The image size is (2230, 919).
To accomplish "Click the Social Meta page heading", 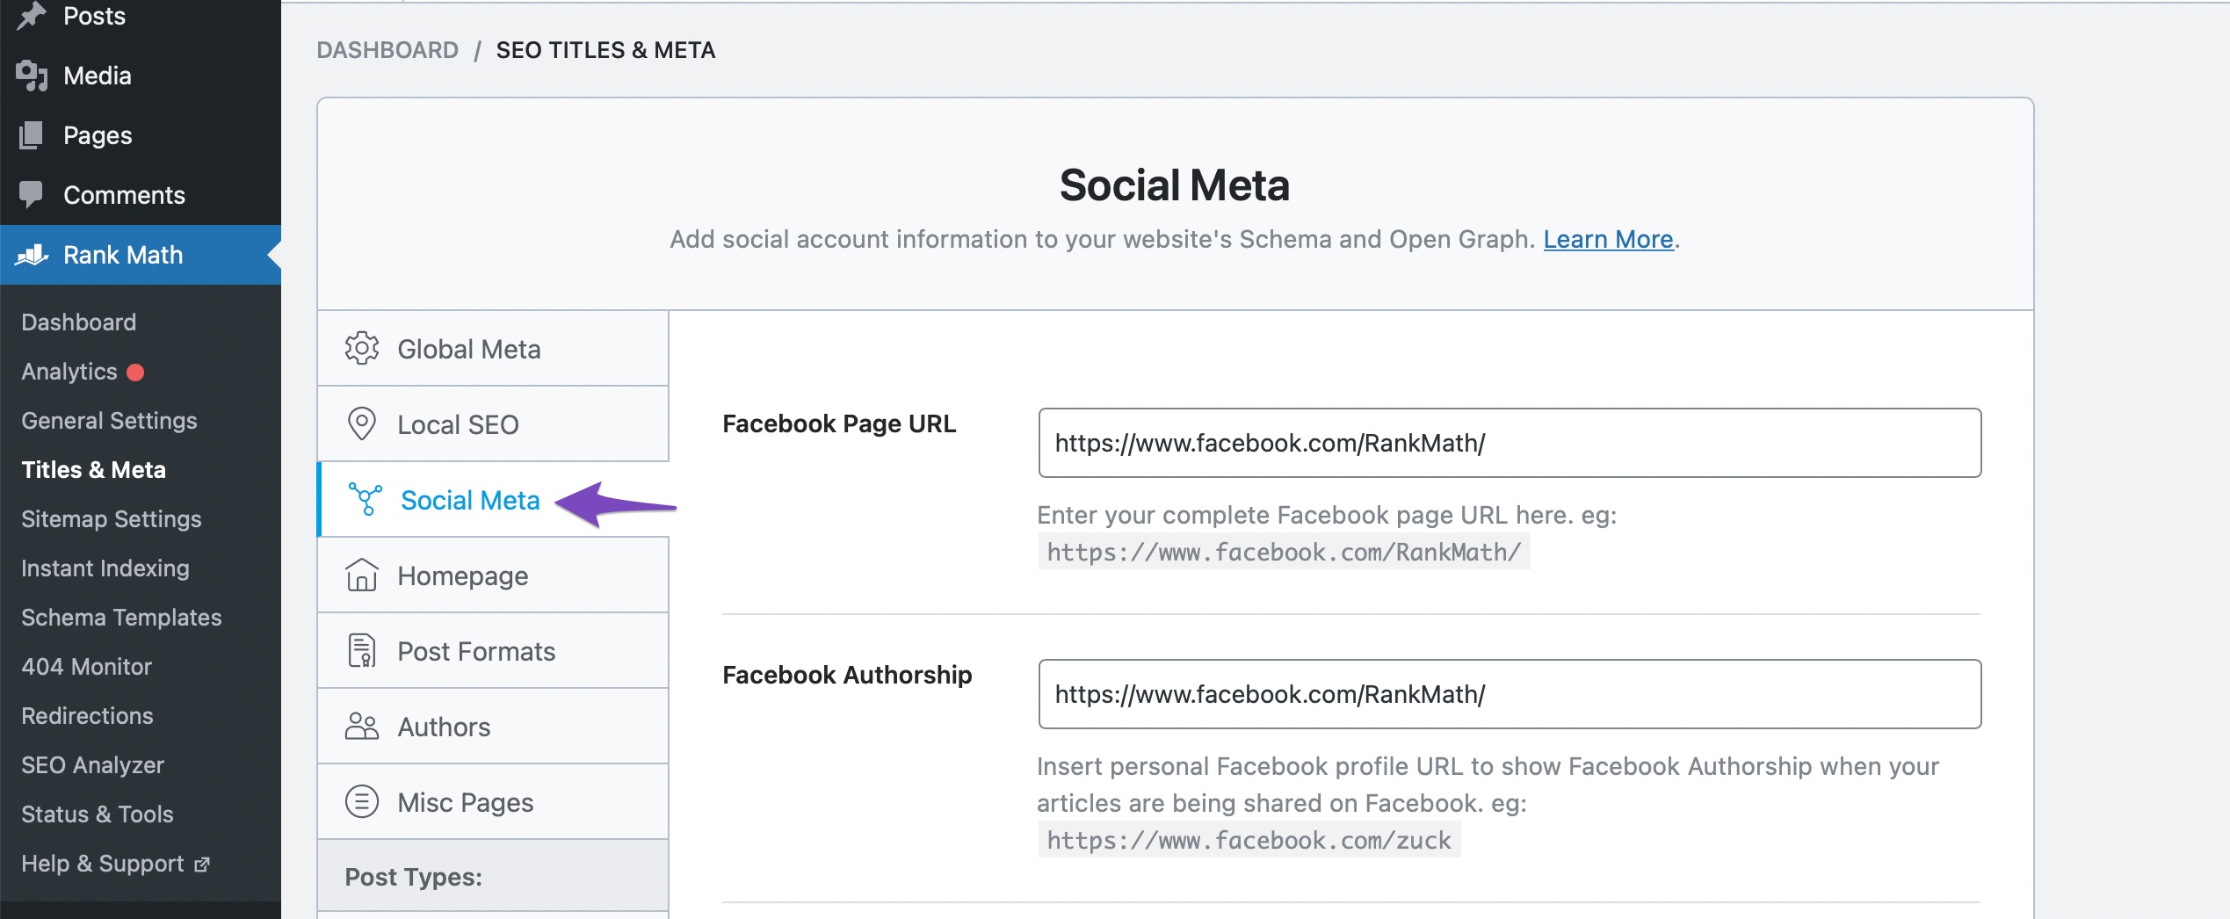I will pos(1175,185).
